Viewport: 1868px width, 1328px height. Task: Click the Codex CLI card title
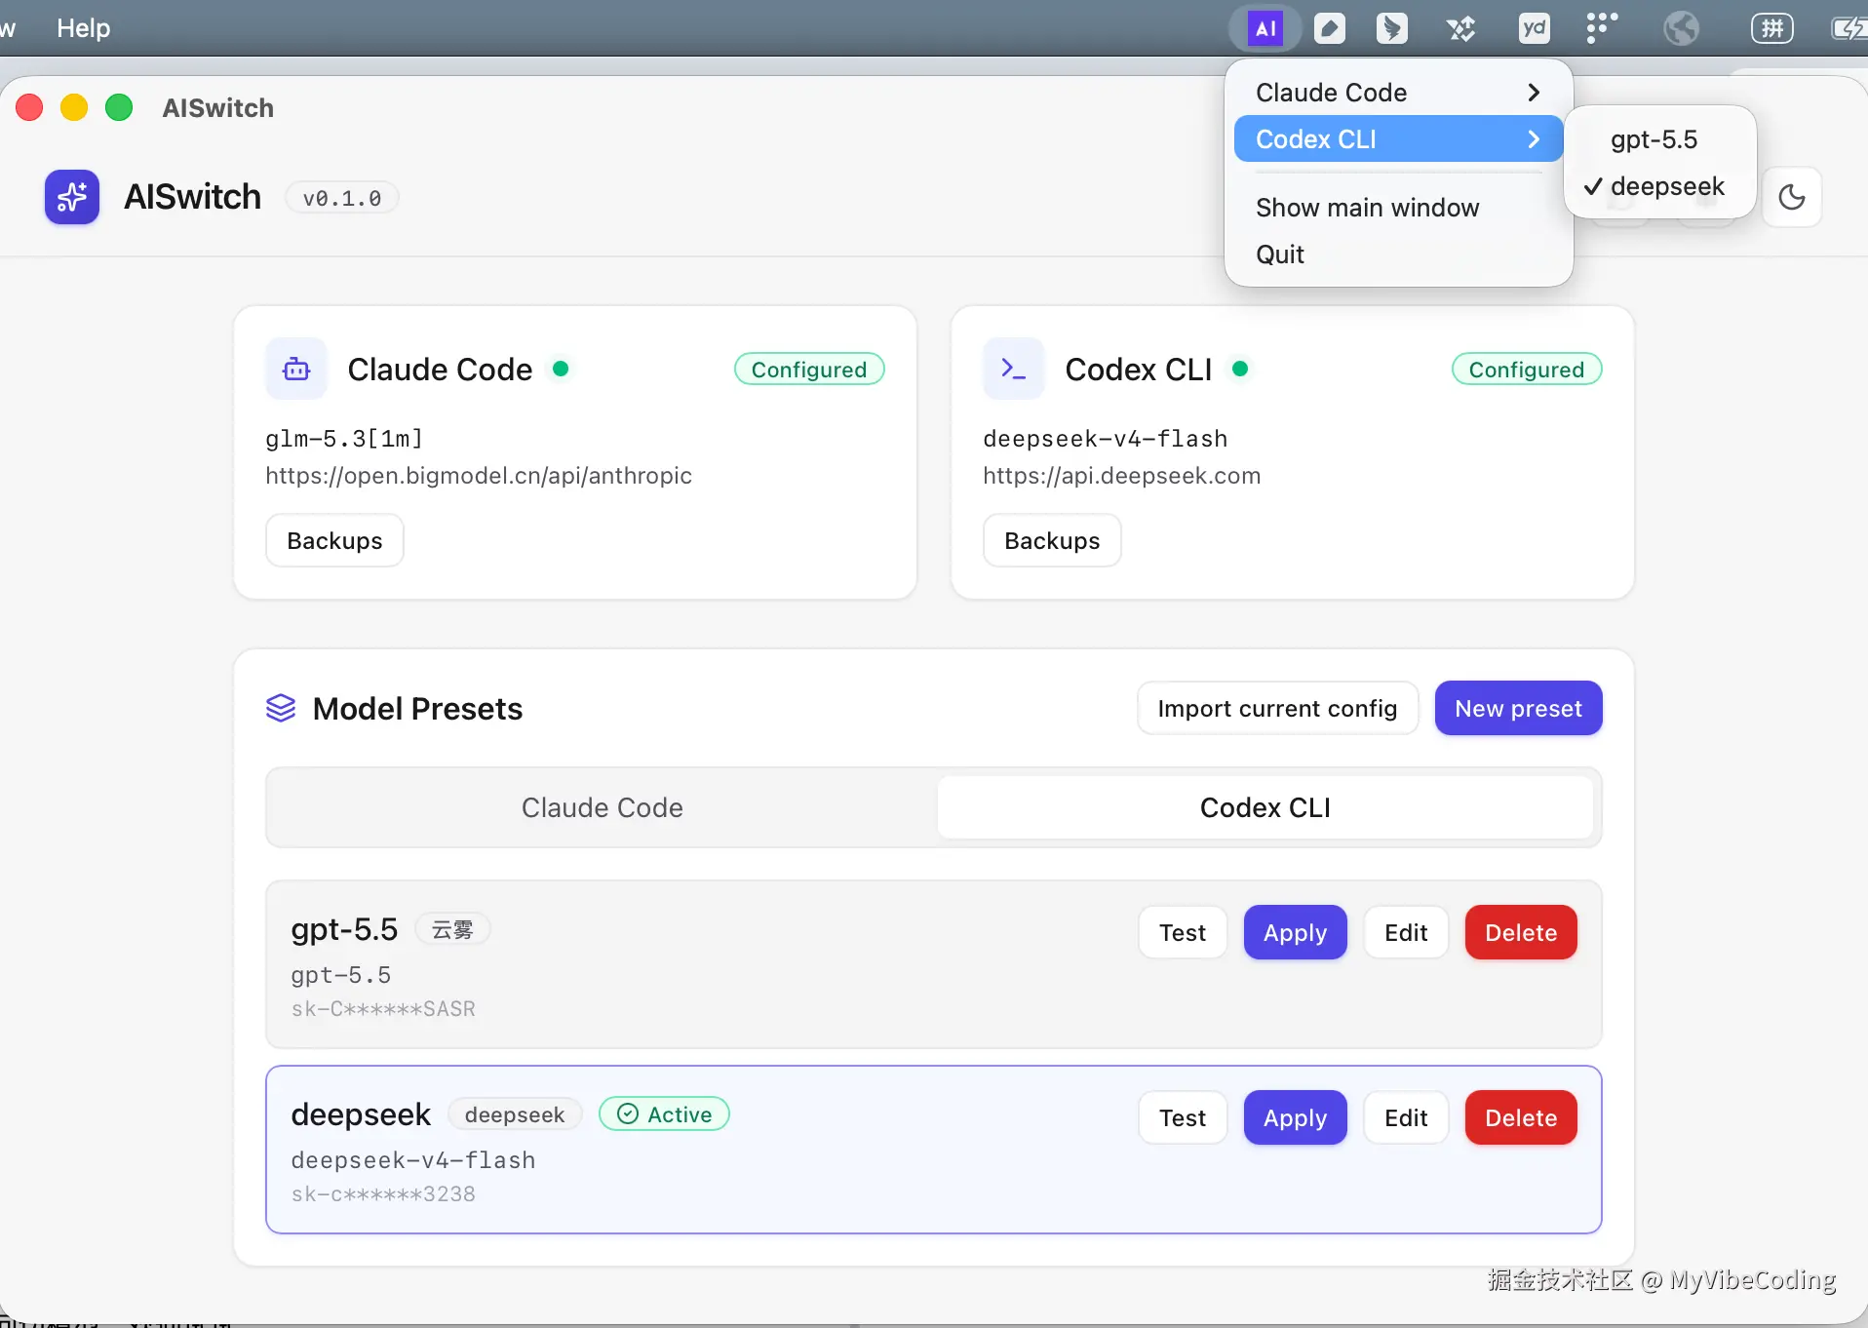[x=1139, y=370]
